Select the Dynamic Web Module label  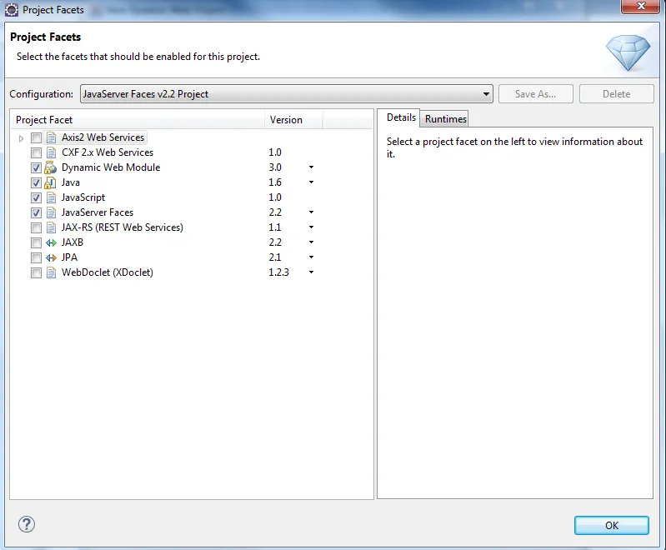(111, 167)
